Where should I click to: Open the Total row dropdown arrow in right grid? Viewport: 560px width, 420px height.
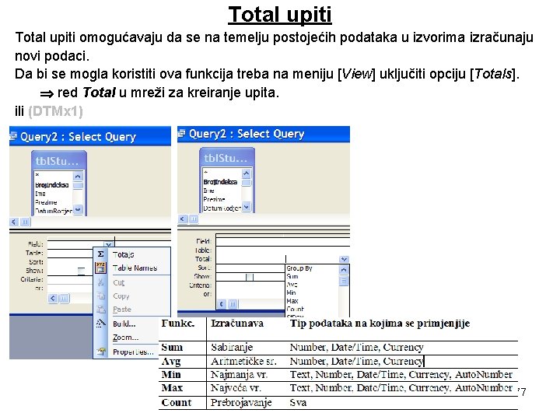[x=344, y=259]
